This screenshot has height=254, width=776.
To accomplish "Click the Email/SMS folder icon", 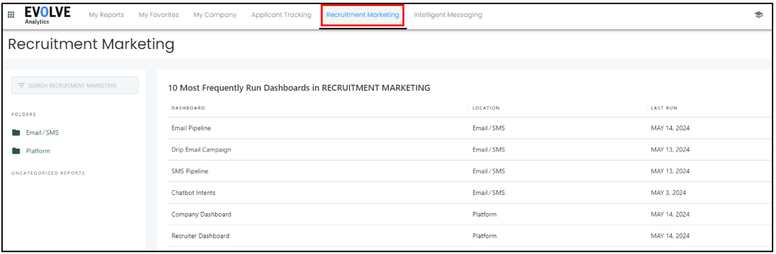I will [x=16, y=132].
